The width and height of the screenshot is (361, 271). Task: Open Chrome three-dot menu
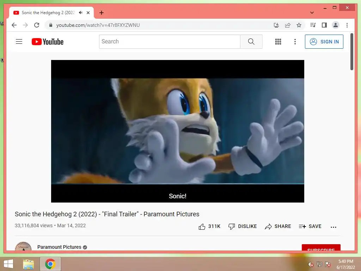[x=347, y=25]
